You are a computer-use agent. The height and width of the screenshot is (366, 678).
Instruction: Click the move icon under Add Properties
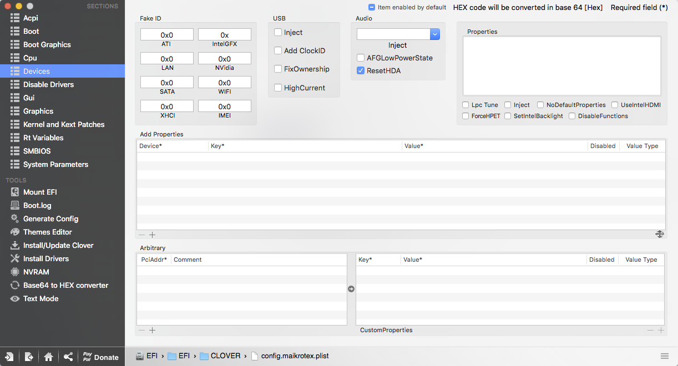pyautogui.click(x=660, y=235)
